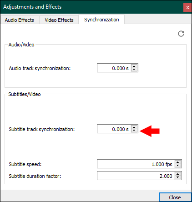192x202 pixels.
Task: Switch to the Audio Effects tab
Action: (x=20, y=20)
